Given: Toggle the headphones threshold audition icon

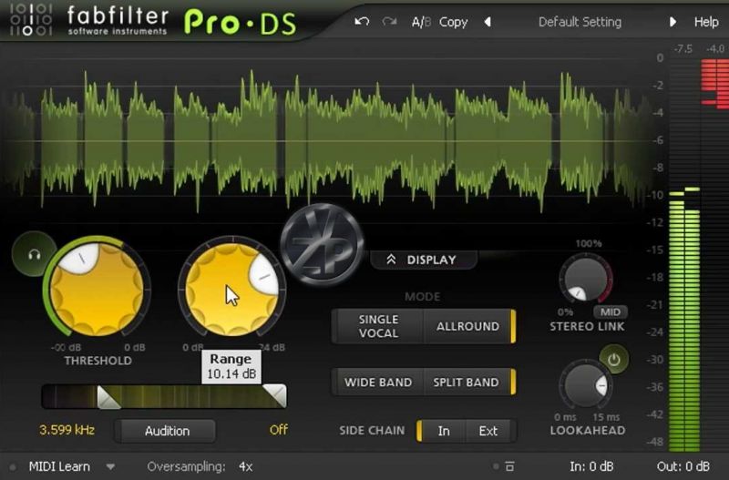Looking at the screenshot, I should coord(34,254).
